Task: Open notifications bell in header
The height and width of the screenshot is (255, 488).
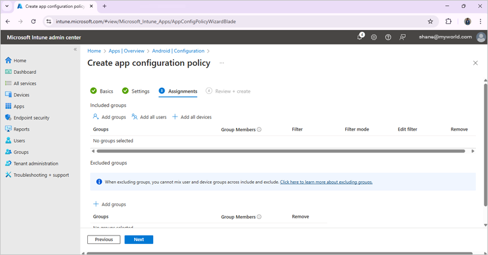Action: [x=360, y=37]
